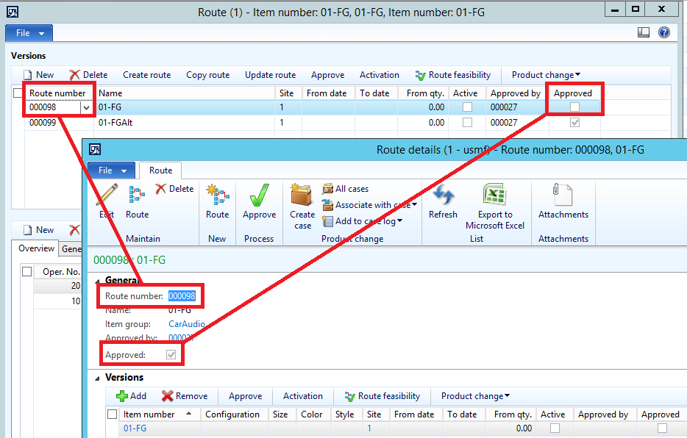Open Route number 000098 dropdown arrow
Screen dimensions: 687x438
pyautogui.click(x=87, y=108)
